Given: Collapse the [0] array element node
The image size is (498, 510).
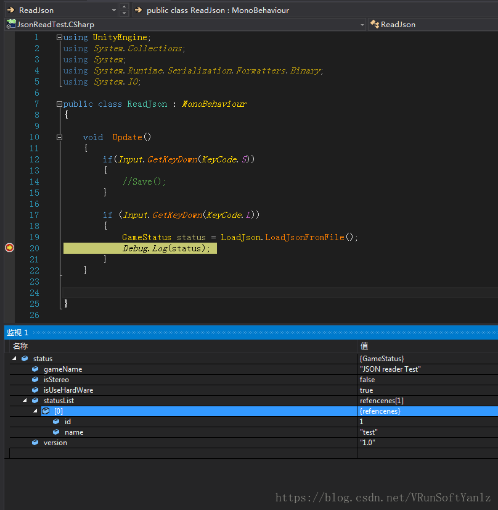Looking at the screenshot, I should pyautogui.click(x=35, y=411).
